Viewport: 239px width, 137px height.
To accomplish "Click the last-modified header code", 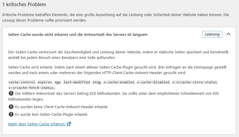I will pyautogui.click(x=77, y=82).
